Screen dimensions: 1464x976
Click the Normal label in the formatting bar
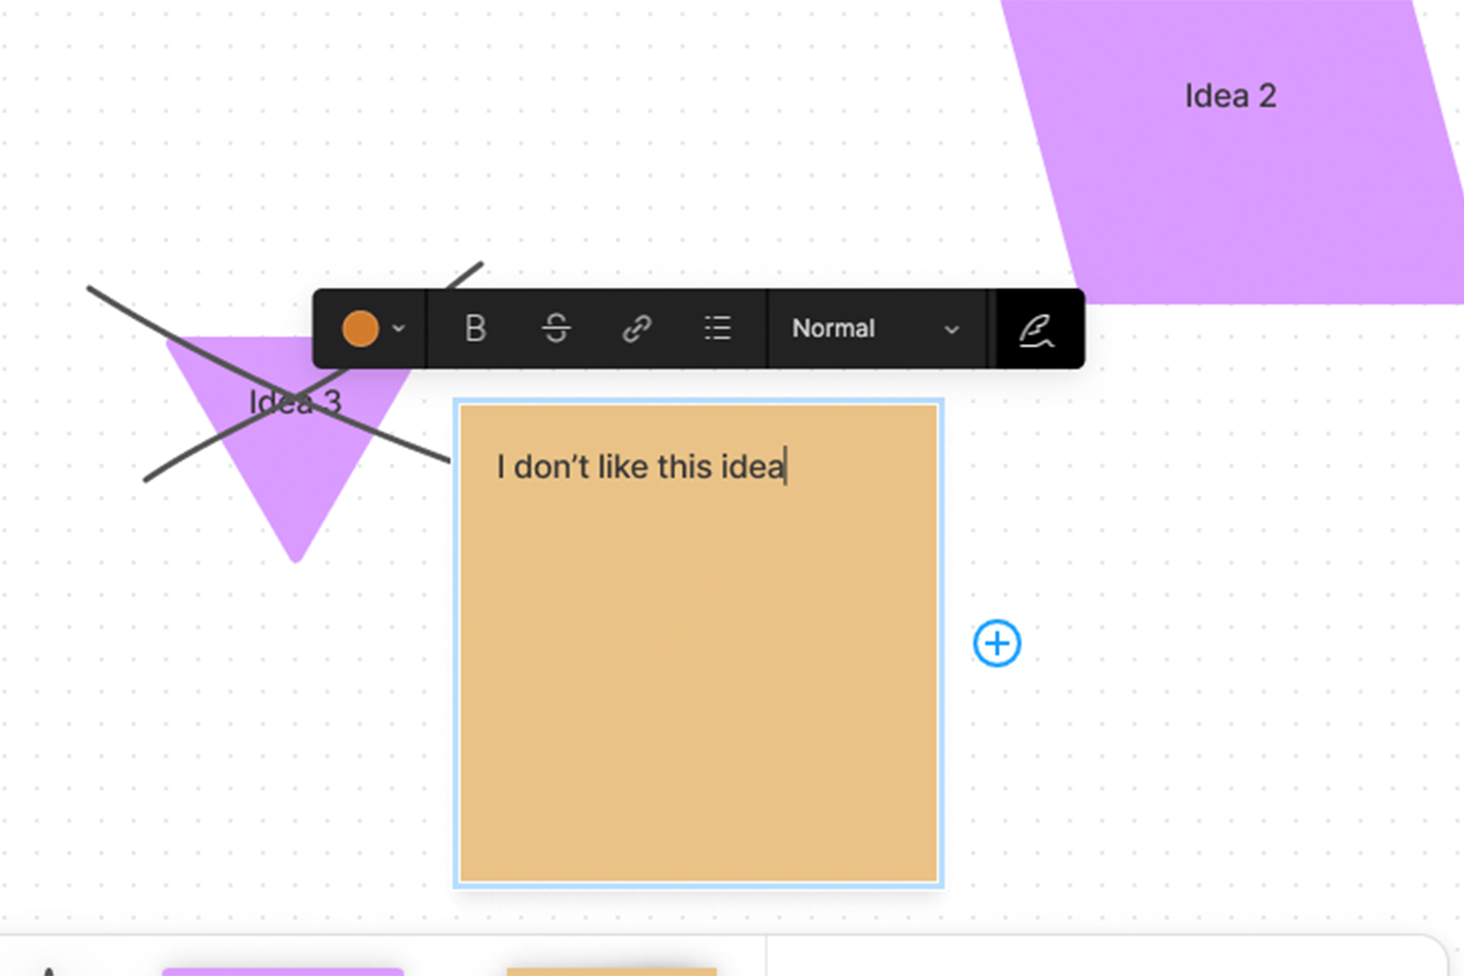point(834,328)
